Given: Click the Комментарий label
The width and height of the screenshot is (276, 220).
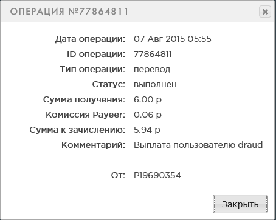Looking at the screenshot, I should (x=94, y=145).
